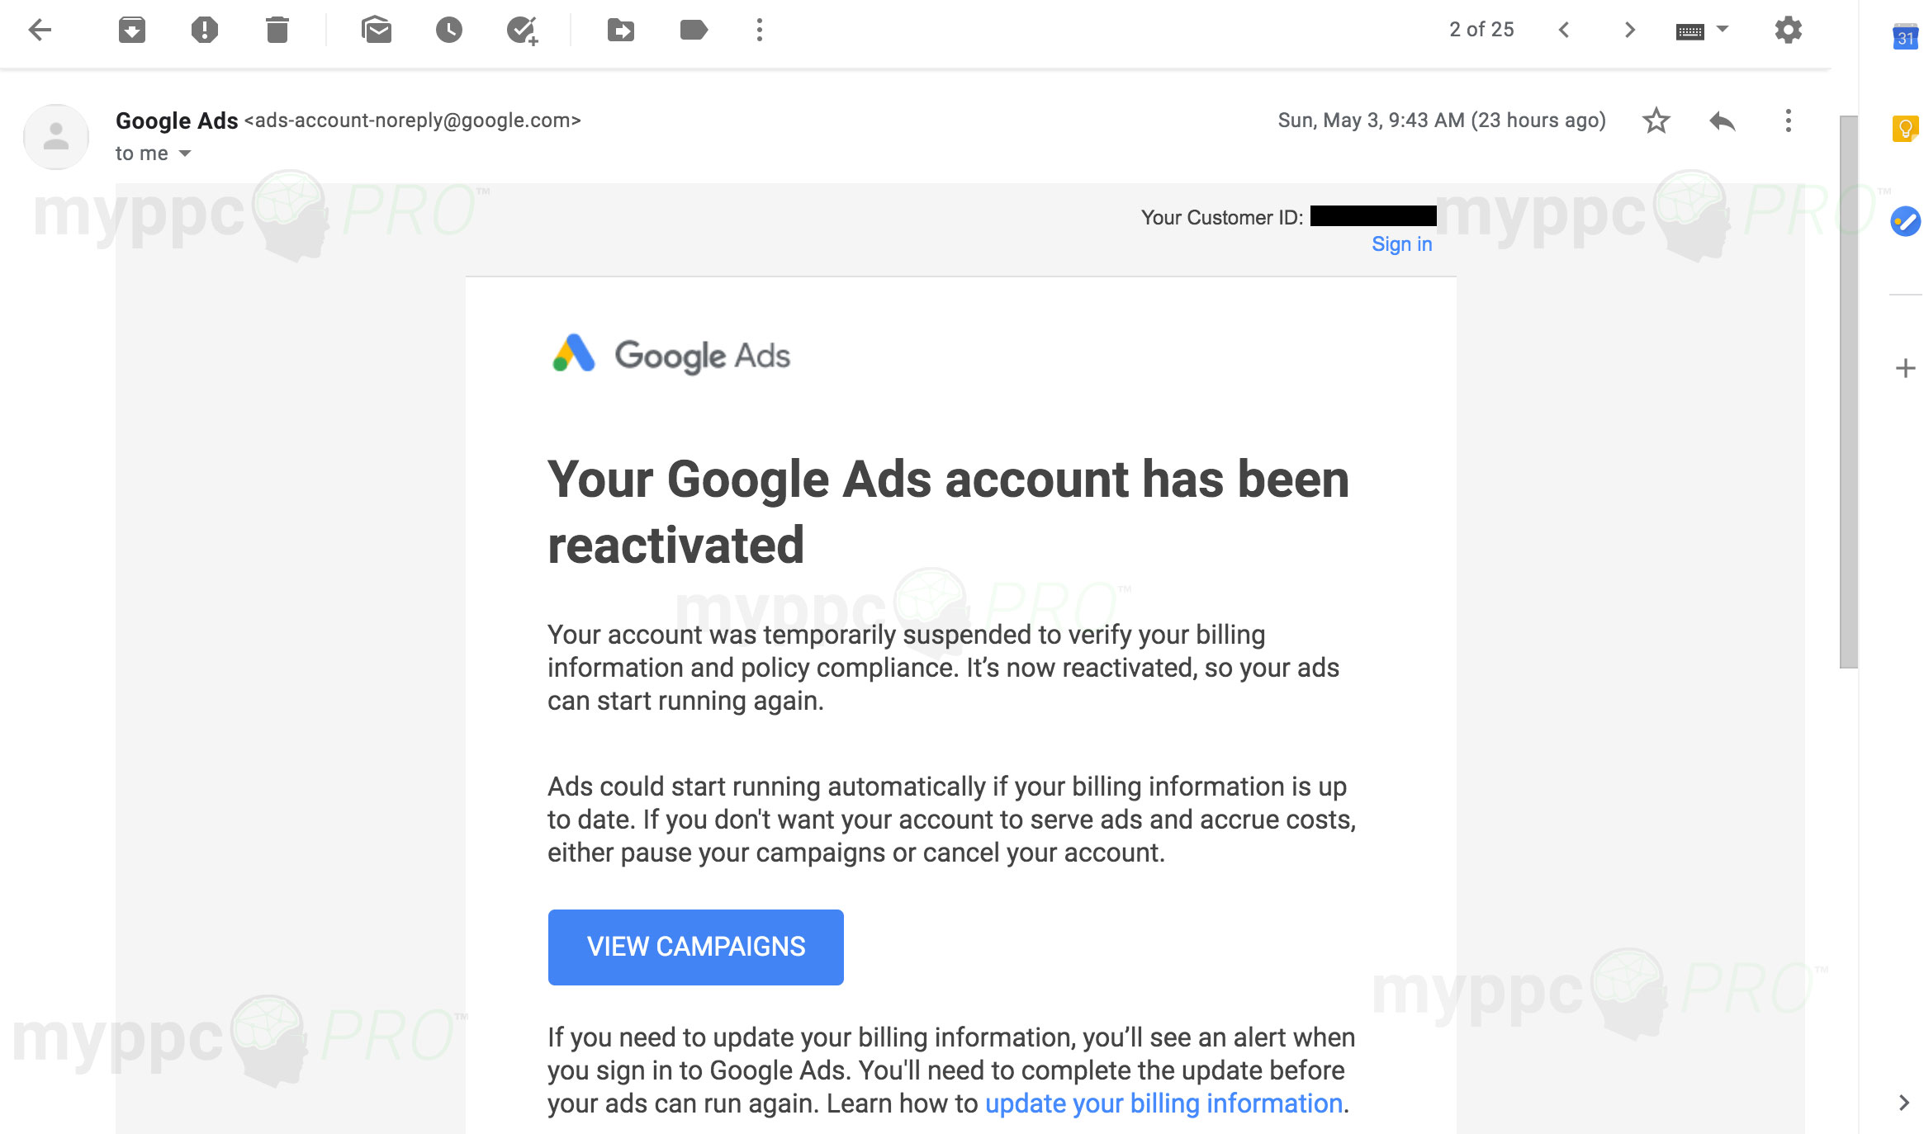Screen dimensions: 1924x1134
Task: Star the Google Ads message
Action: pyautogui.click(x=1656, y=120)
